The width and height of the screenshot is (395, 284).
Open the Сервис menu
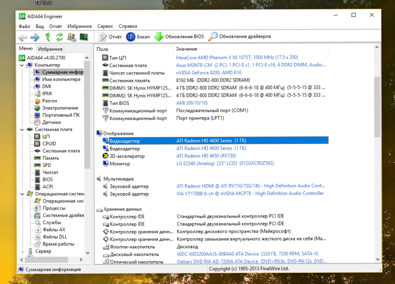(105, 26)
